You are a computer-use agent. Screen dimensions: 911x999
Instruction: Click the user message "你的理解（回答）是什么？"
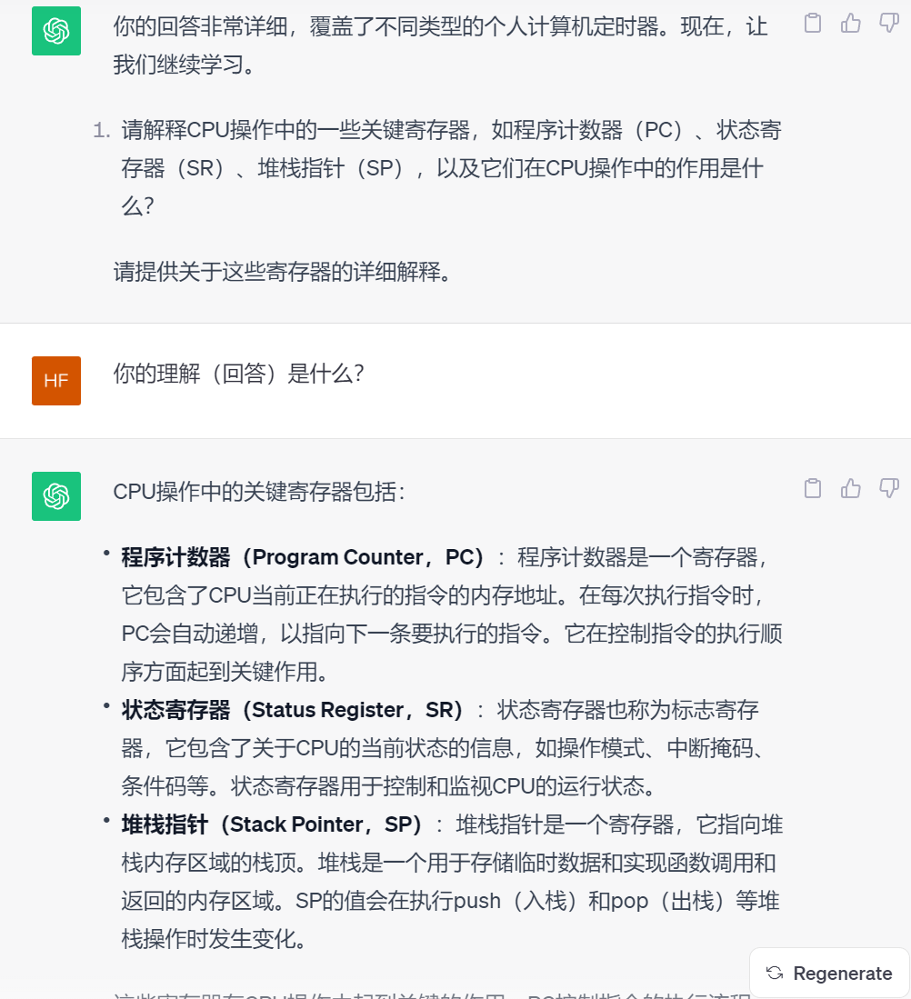[x=238, y=374]
